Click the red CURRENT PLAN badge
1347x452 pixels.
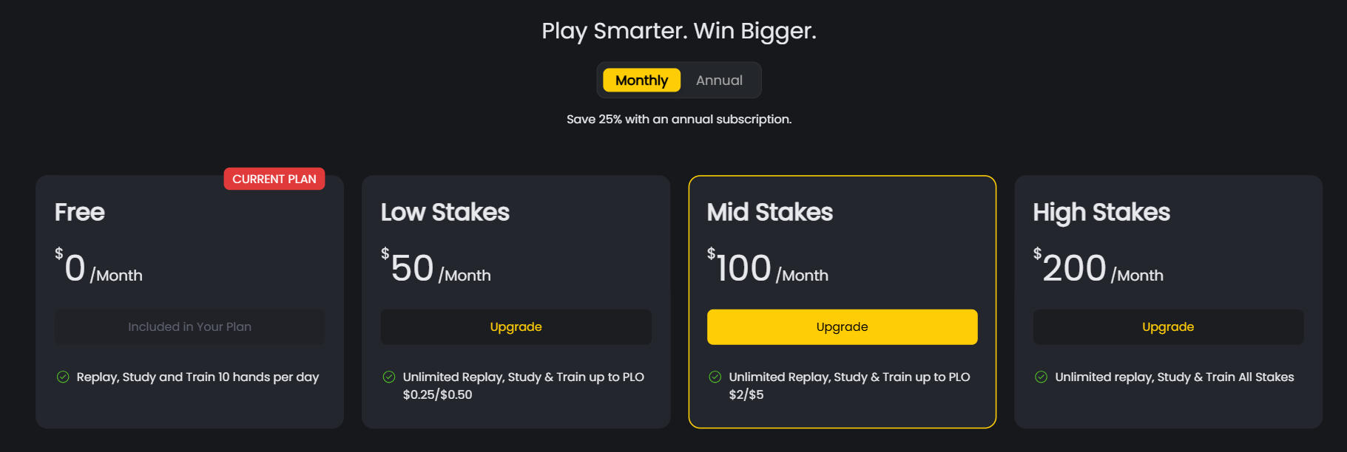click(274, 179)
